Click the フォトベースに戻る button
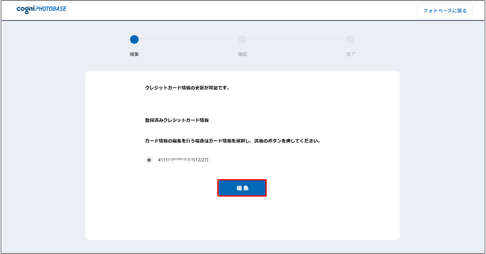The width and height of the screenshot is (486, 254). pos(445,11)
